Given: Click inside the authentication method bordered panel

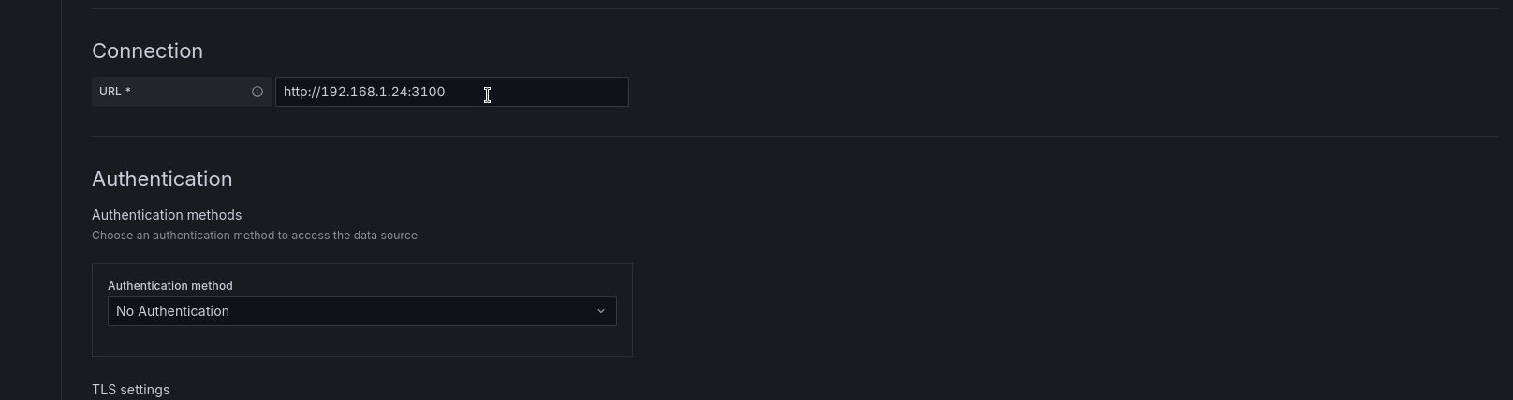Looking at the screenshot, I should click(362, 341).
